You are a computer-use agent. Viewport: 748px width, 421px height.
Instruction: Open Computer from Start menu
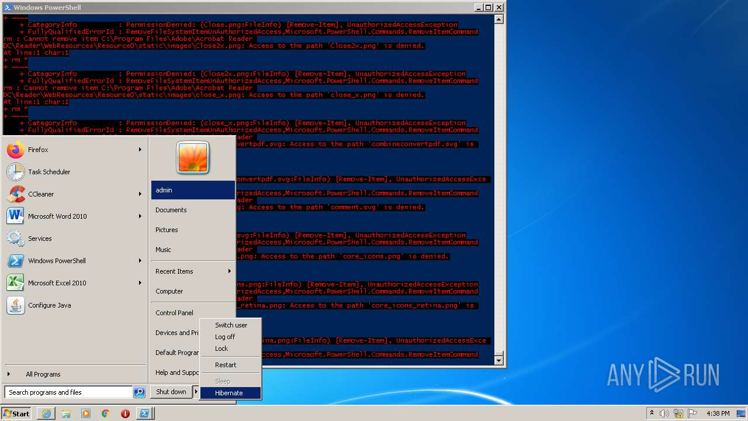(193, 291)
